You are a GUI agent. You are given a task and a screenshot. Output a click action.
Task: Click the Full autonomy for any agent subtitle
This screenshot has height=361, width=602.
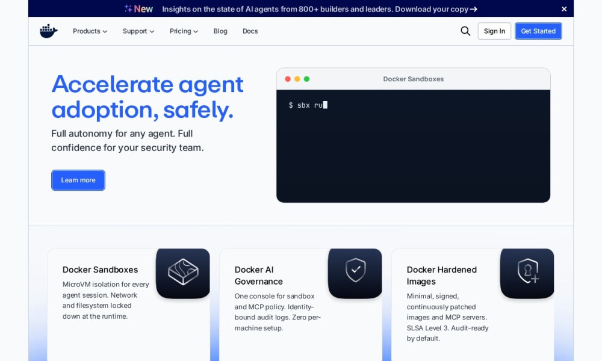click(x=128, y=140)
